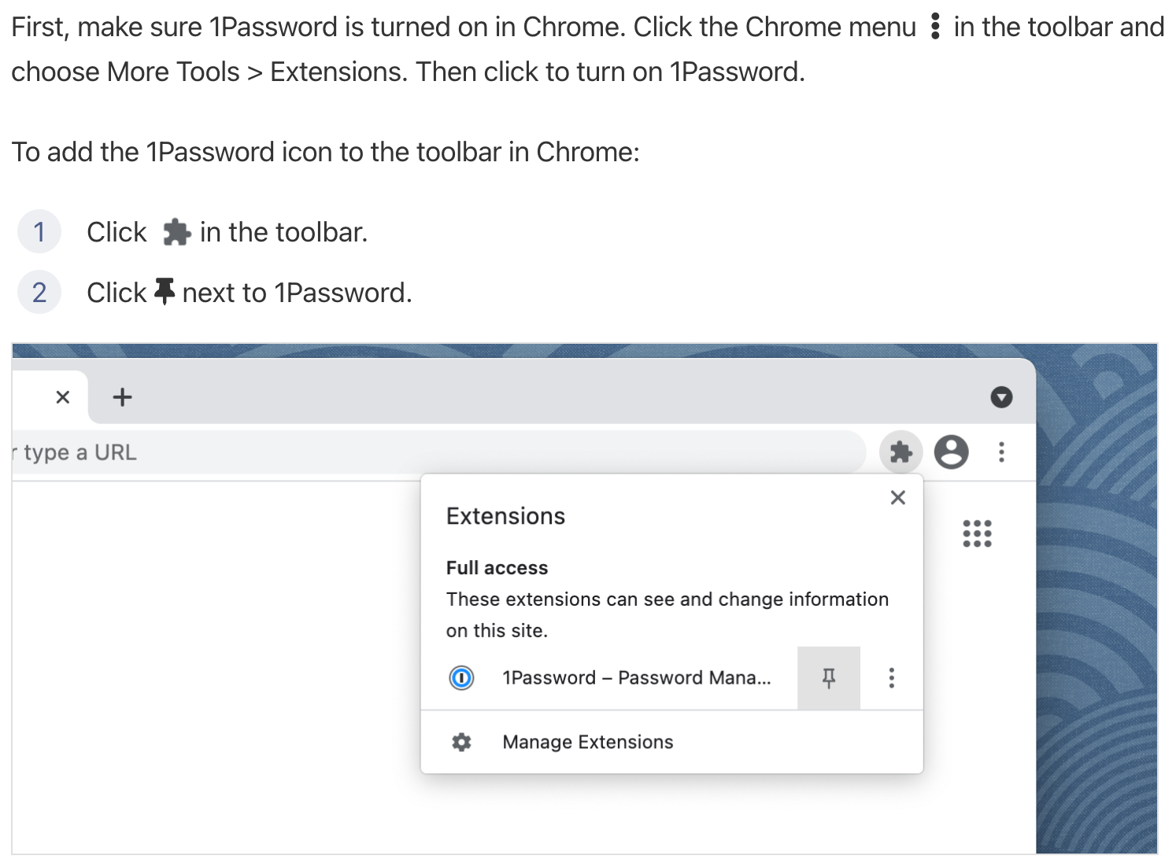Open the three-dot options beside the 1Password entry
The image size is (1176, 863).
click(x=892, y=677)
